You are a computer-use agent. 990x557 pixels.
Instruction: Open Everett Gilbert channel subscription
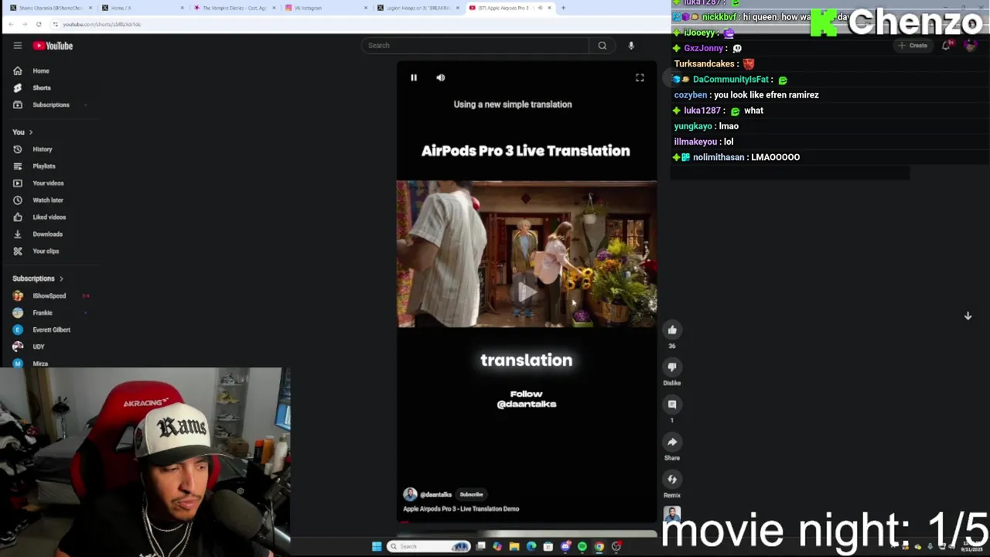coord(50,330)
